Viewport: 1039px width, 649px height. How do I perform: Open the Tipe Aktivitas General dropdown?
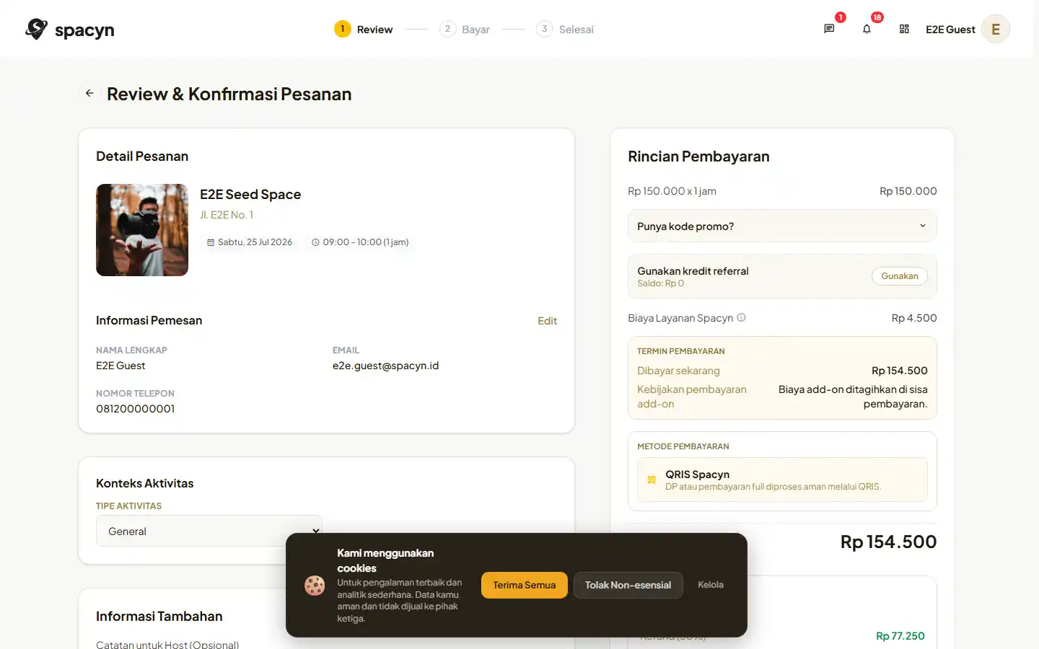tap(209, 531)
